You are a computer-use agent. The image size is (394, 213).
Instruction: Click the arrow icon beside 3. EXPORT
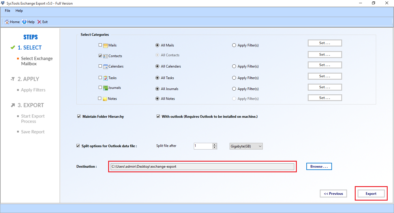click(13, 105)
